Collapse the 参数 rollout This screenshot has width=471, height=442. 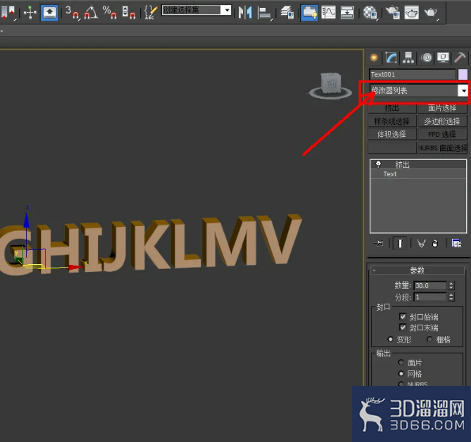point(417,270)
